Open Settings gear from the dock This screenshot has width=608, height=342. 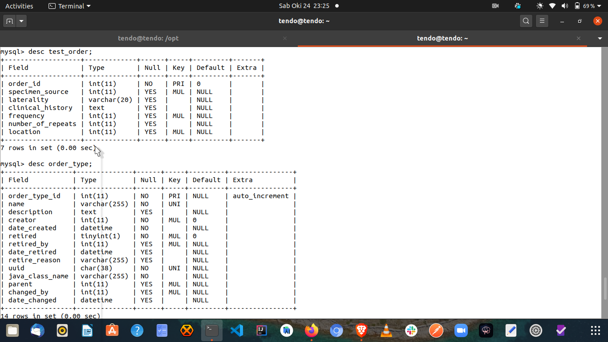pos(536,330)
